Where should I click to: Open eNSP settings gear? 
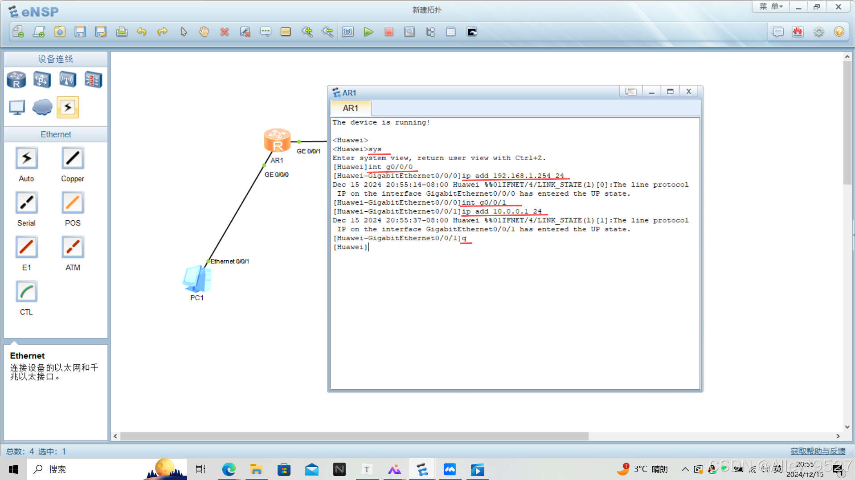(818, 32)
